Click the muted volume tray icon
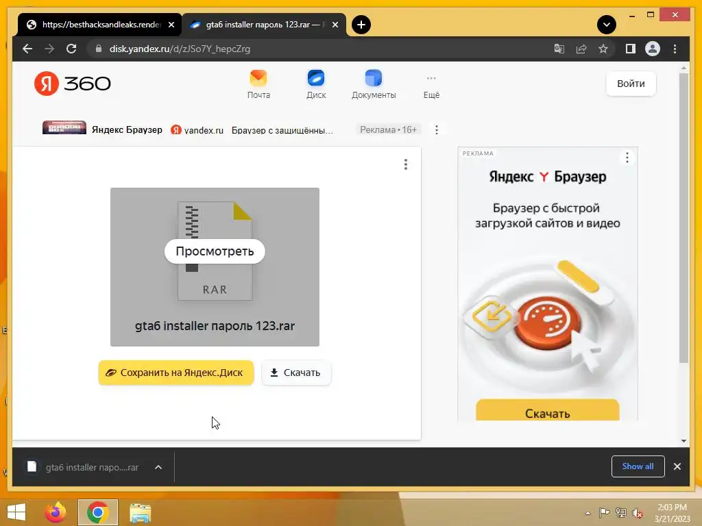This screenshot has height=526, width=702. [638, 513]
